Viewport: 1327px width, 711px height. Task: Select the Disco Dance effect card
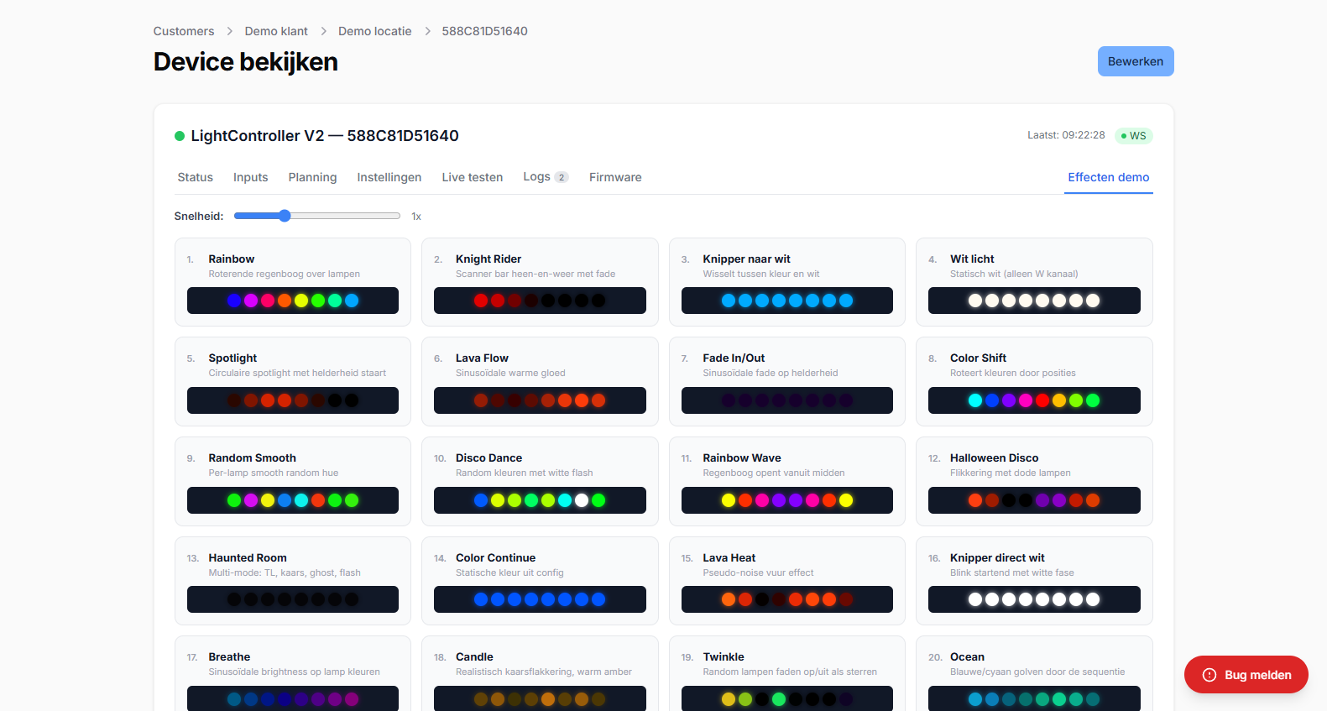(x=539, y=465)
